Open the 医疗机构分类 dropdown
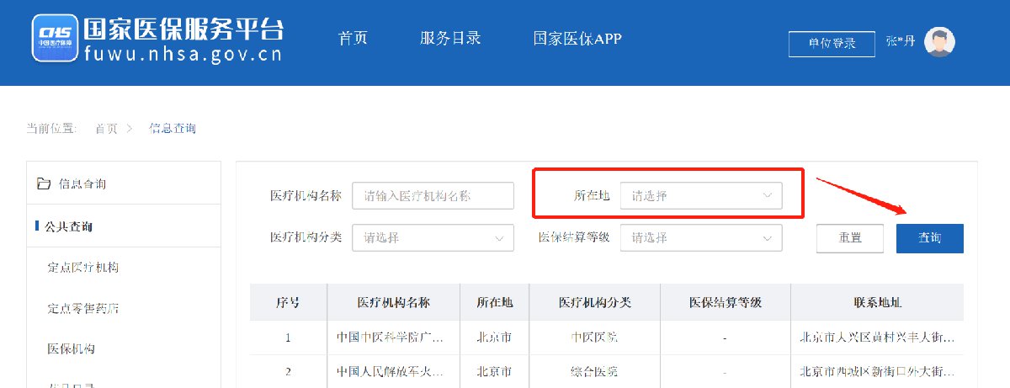The width and height of the screenshot is (1010, 388). tap(433, 237)
